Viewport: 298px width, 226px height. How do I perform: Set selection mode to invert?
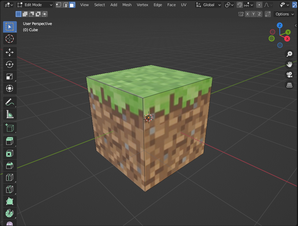pyautogui.click(x=38, y=14)
